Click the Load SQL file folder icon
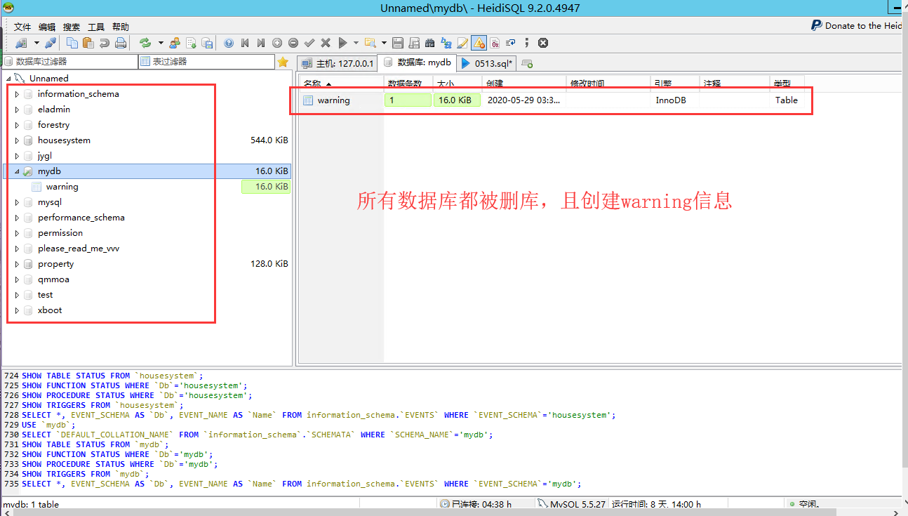908x516 pixels. click(x=370, y=43)
